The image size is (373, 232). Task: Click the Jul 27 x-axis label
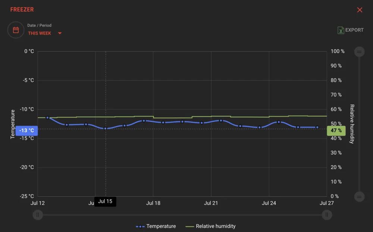click(327, 203)
